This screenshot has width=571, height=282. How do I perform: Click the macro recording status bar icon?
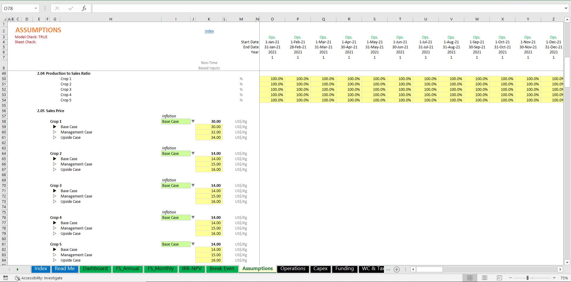(5, 278)
